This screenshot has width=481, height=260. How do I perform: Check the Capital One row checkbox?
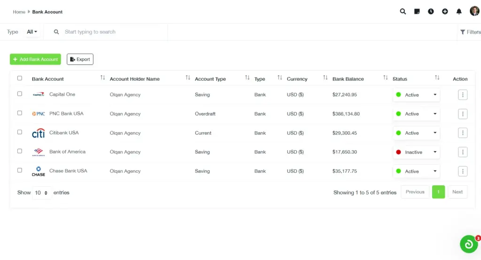pyautogui.click(x=20, y=94)
